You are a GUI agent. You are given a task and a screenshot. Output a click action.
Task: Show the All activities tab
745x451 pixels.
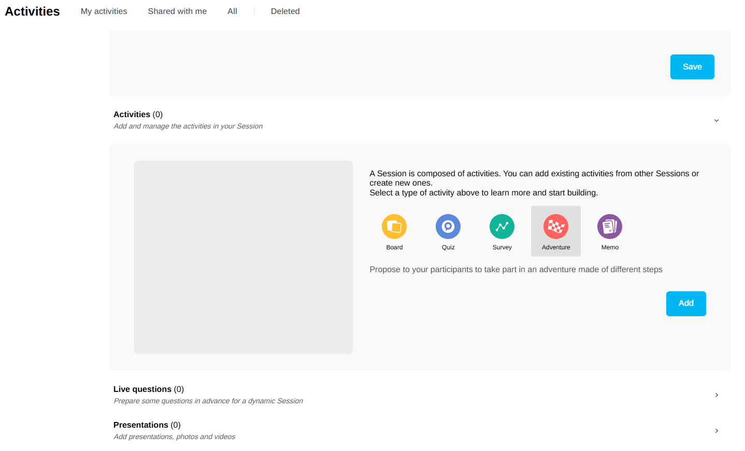(x=232, y=11)
